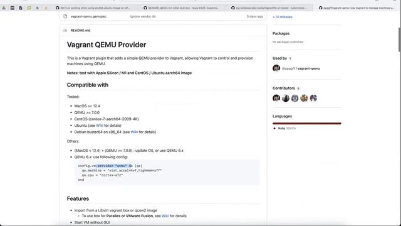This screenshot has width=401, height=226.
Task: Open the dark square pinned tab
Action: 13,8
